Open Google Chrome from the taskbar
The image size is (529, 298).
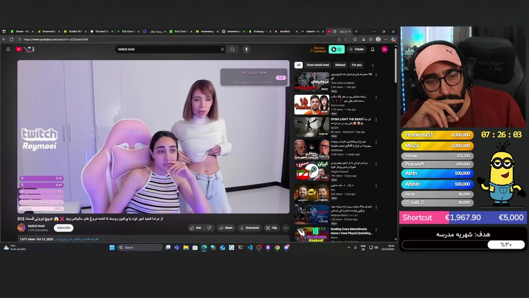coord(277,248)
